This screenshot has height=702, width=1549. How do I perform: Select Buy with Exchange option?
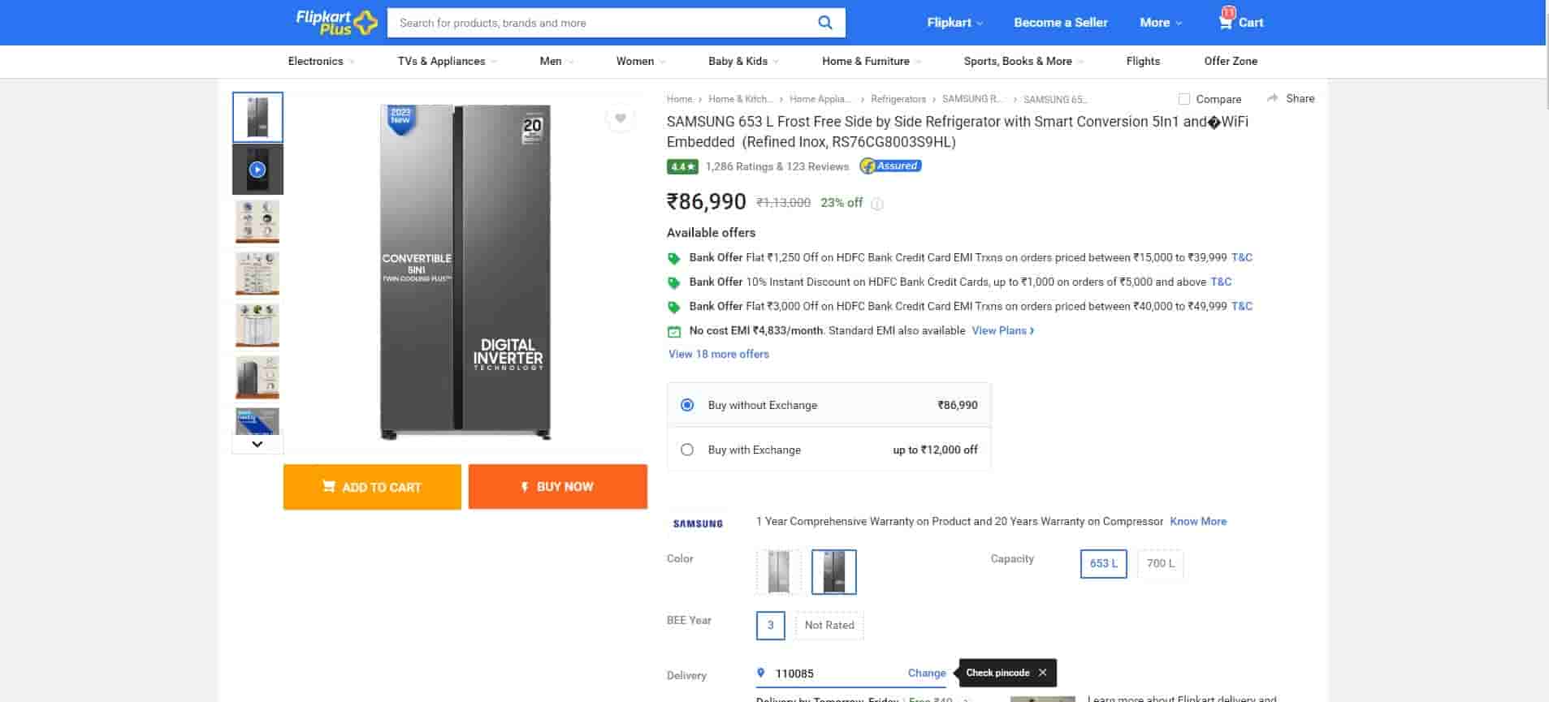tap(687, 450)
